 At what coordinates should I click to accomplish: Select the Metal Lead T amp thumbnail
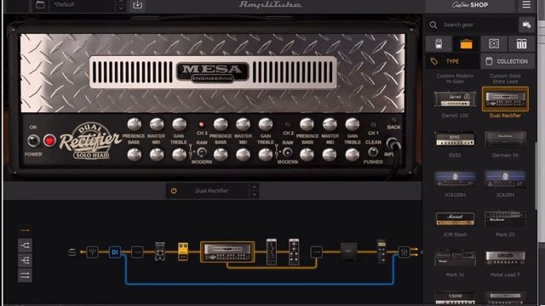505,258
